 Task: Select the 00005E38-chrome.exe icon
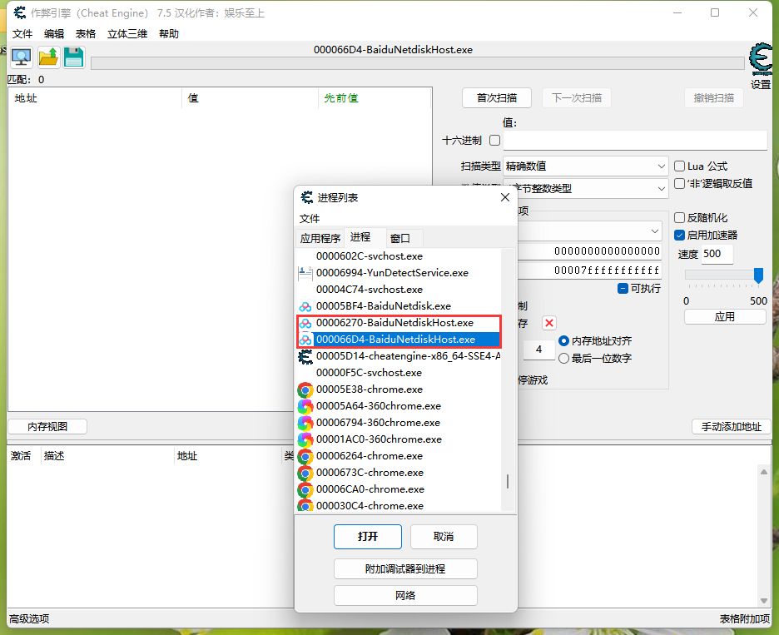point(305,389)
